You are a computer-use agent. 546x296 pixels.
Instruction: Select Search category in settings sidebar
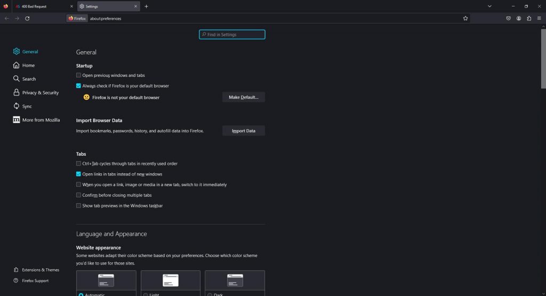pos(29,79)
